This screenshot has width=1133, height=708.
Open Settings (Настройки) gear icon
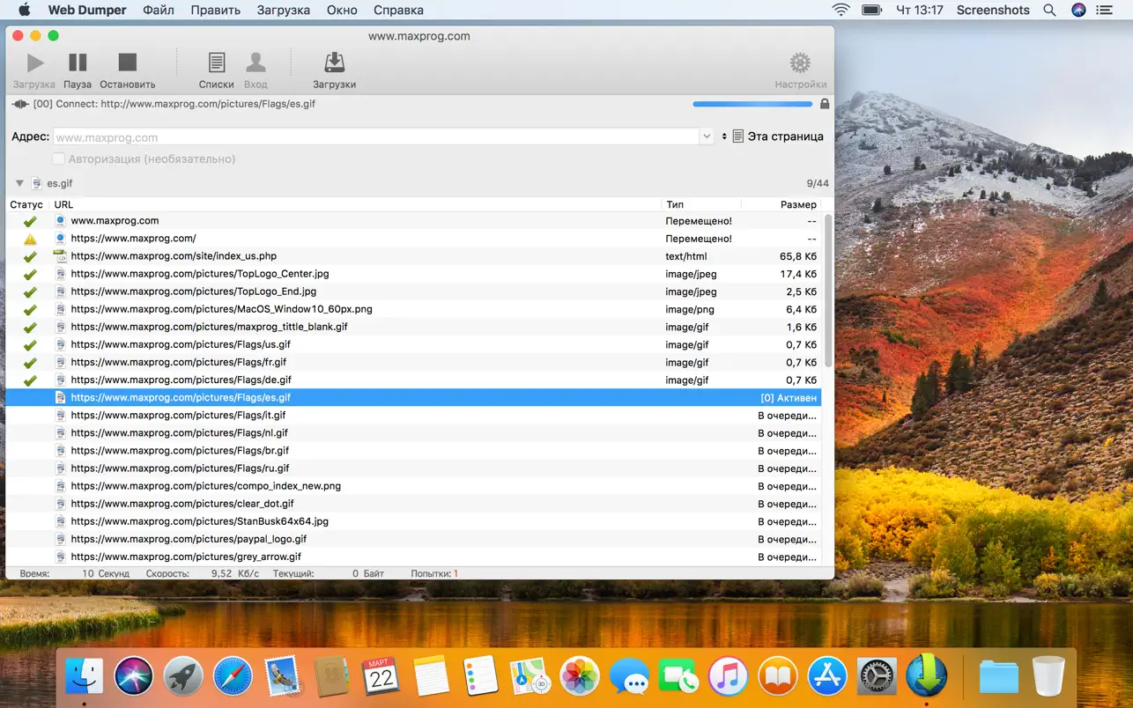(x=800, y=63)
